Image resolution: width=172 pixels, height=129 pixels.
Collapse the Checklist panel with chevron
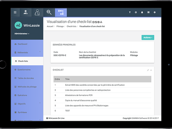click(151, 70)
